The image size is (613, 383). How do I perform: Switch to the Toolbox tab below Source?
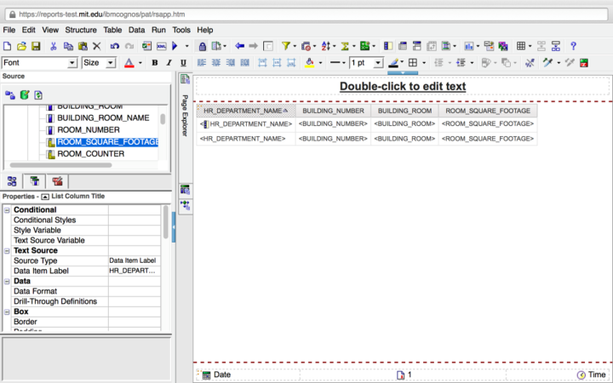point(35,180)
